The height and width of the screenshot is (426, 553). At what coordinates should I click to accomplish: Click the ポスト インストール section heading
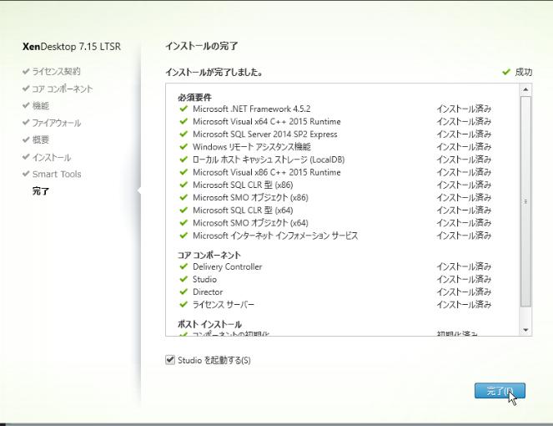[209, 324]
